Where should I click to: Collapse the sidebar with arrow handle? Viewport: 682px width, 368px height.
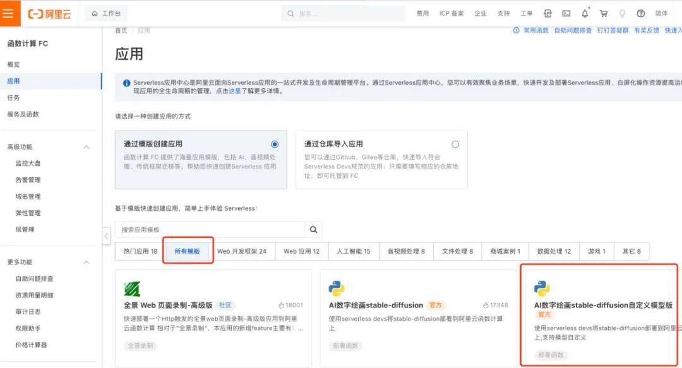[x=107, y=236]
